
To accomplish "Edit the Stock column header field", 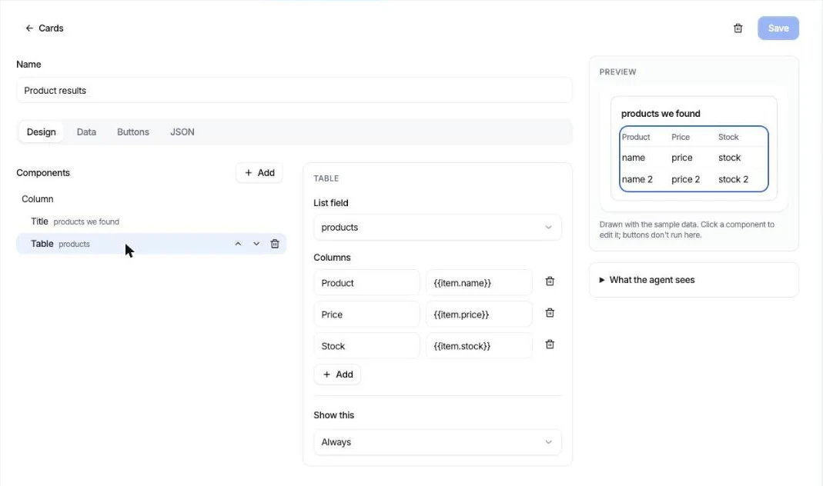I will (366, 346).
